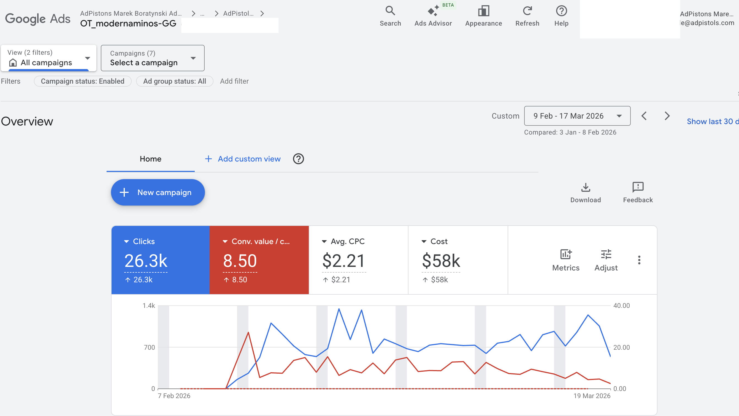Screen dimensions: 739x416
Task: Download the overview report
Action: pos(585,192)
